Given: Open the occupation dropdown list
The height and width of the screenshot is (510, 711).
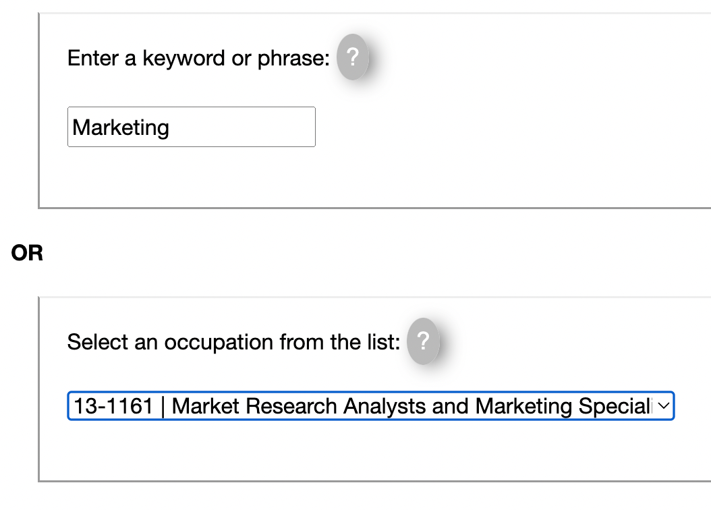Looking at the screenshot, I should (370, 406).
